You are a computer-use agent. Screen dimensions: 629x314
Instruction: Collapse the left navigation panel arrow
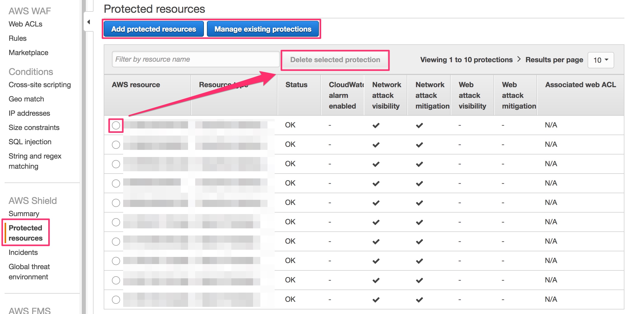coord(89,22)
